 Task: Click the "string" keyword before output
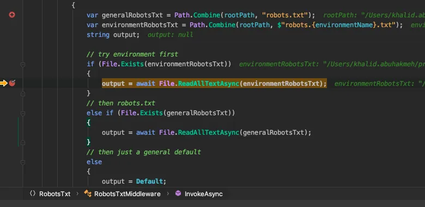[98, 35]
